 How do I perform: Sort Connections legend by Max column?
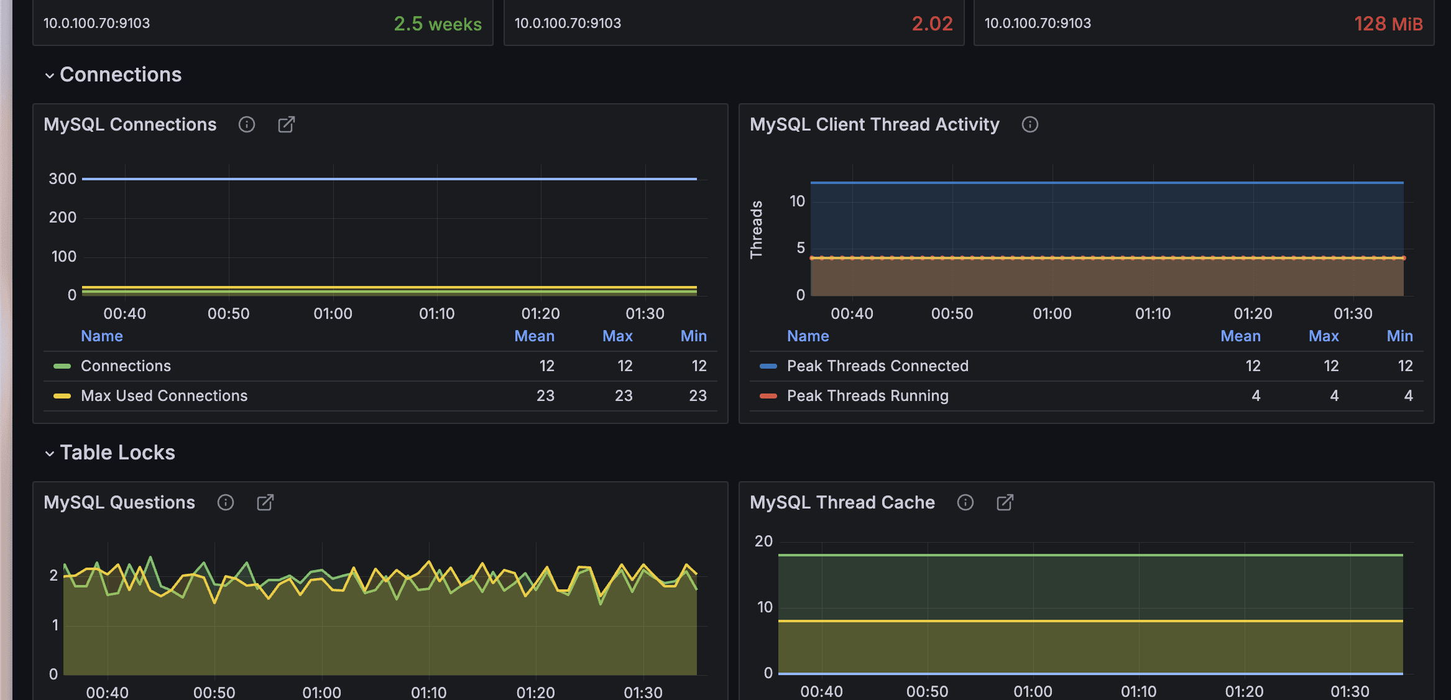pos(617,336)
